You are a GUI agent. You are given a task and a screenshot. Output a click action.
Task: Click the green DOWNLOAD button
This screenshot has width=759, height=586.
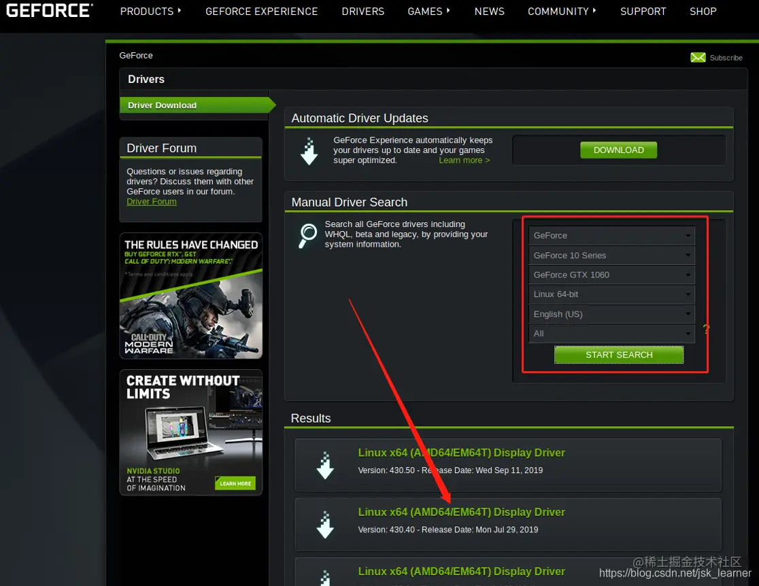click(x=619, y=150)
